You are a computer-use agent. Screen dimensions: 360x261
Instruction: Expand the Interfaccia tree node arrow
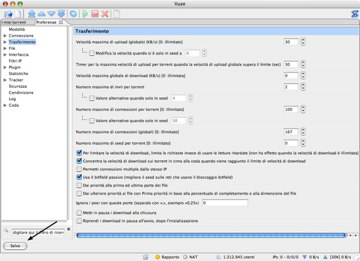(x=5, y=55)
